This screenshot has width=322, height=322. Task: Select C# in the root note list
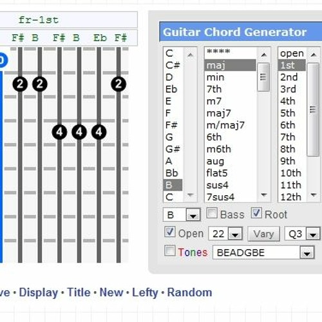coord(173,65)
